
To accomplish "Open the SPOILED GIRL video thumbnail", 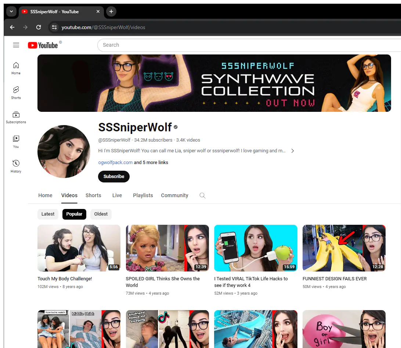I will click(167, 248).
